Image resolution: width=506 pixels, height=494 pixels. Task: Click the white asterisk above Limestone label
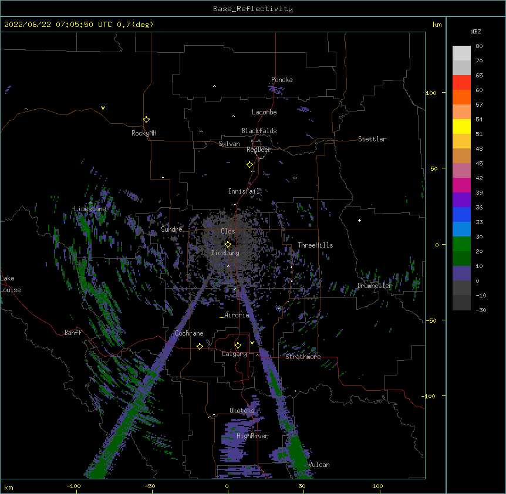(90, 203)
